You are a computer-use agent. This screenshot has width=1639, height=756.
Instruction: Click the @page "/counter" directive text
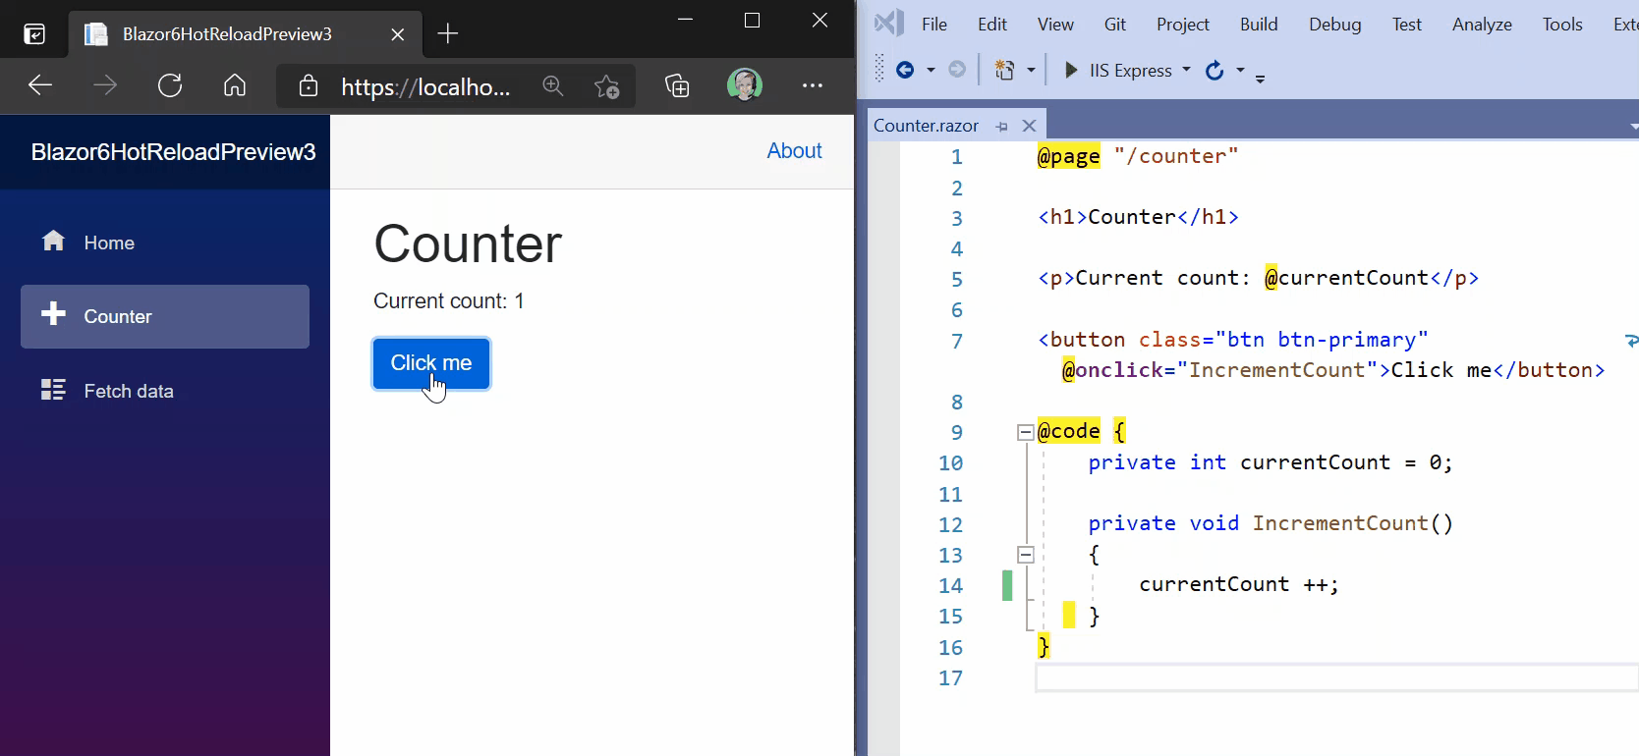click(x=1138, y=156)
